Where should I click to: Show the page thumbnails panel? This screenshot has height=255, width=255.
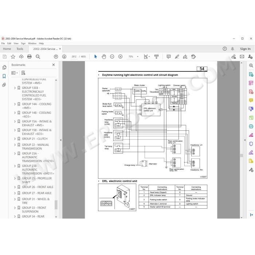(x=4, y=67)
